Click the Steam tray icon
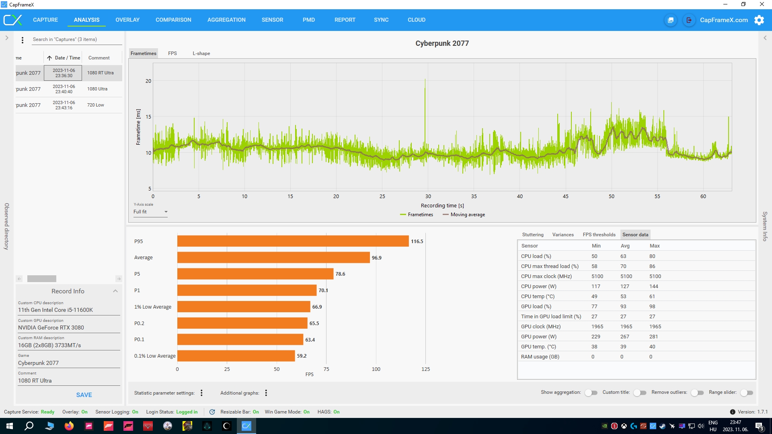The image size is (772, 434). click(662, 426)
